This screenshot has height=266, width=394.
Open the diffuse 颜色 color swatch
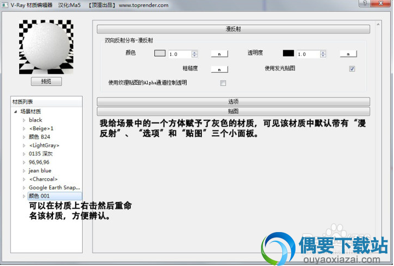tap(160, 53)
